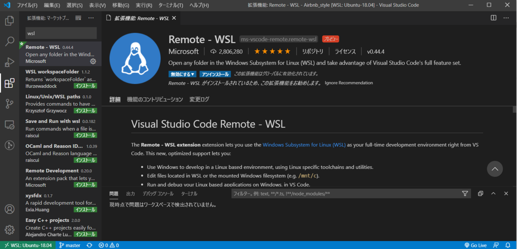This screenshot has width=517, height=249.
Task: Open extensions view more actions ellipsis
Action: 91,18
